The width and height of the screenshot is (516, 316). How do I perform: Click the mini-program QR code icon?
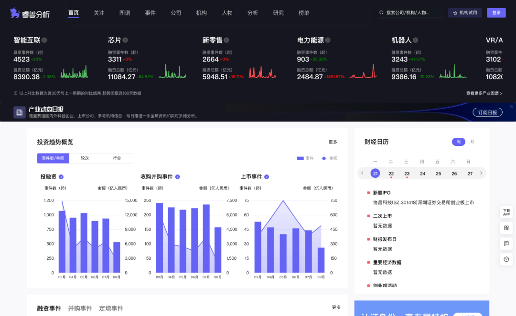pyautogui.click(x=506, y=228)
